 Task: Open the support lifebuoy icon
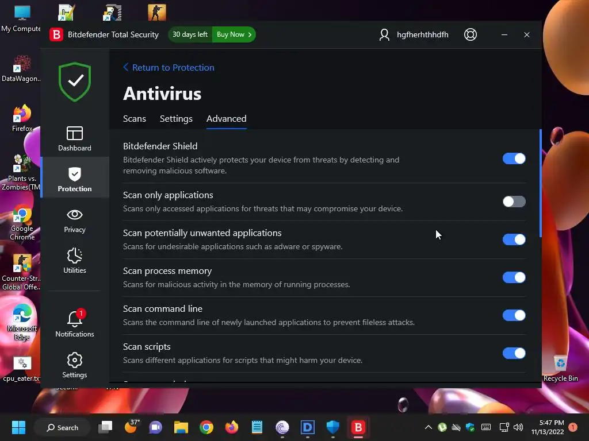tap(471, 34)
